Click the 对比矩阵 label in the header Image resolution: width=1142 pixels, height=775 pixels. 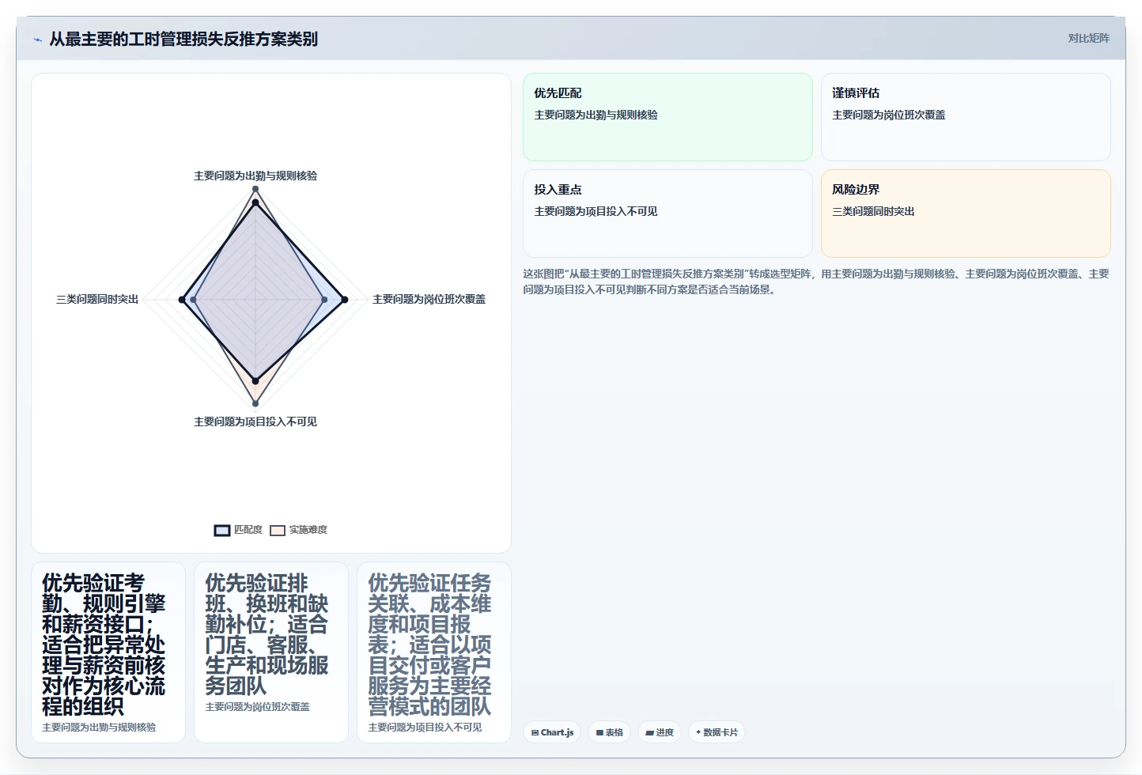coord(1088,39)
